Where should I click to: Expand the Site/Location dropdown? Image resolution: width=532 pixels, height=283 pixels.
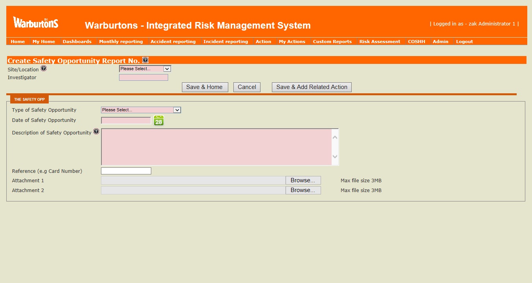coord(145,69)
